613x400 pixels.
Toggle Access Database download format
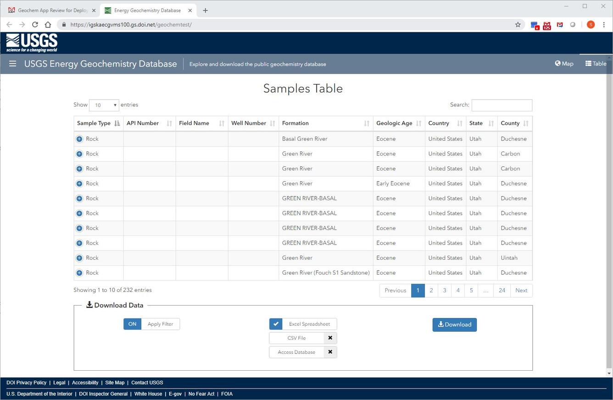point(303,352)
